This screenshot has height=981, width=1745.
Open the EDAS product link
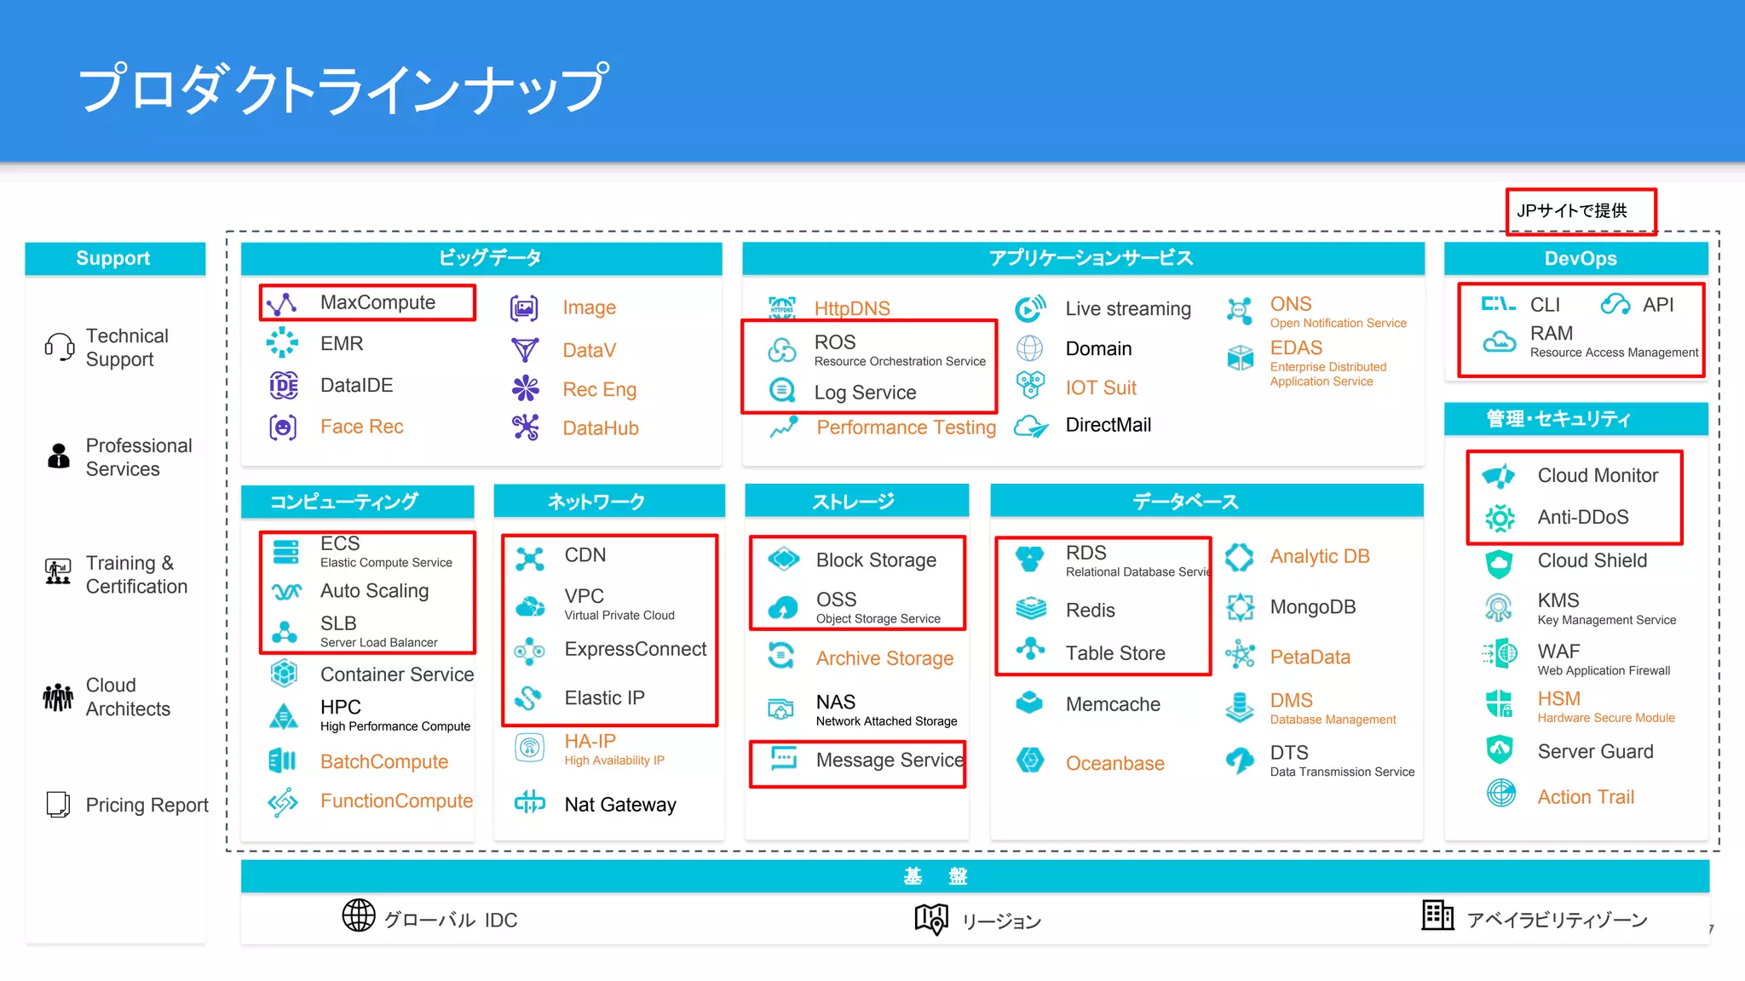[x=1327, y=363]
